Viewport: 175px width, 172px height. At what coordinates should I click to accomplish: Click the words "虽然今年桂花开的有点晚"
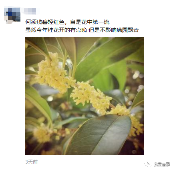point(56,30)
